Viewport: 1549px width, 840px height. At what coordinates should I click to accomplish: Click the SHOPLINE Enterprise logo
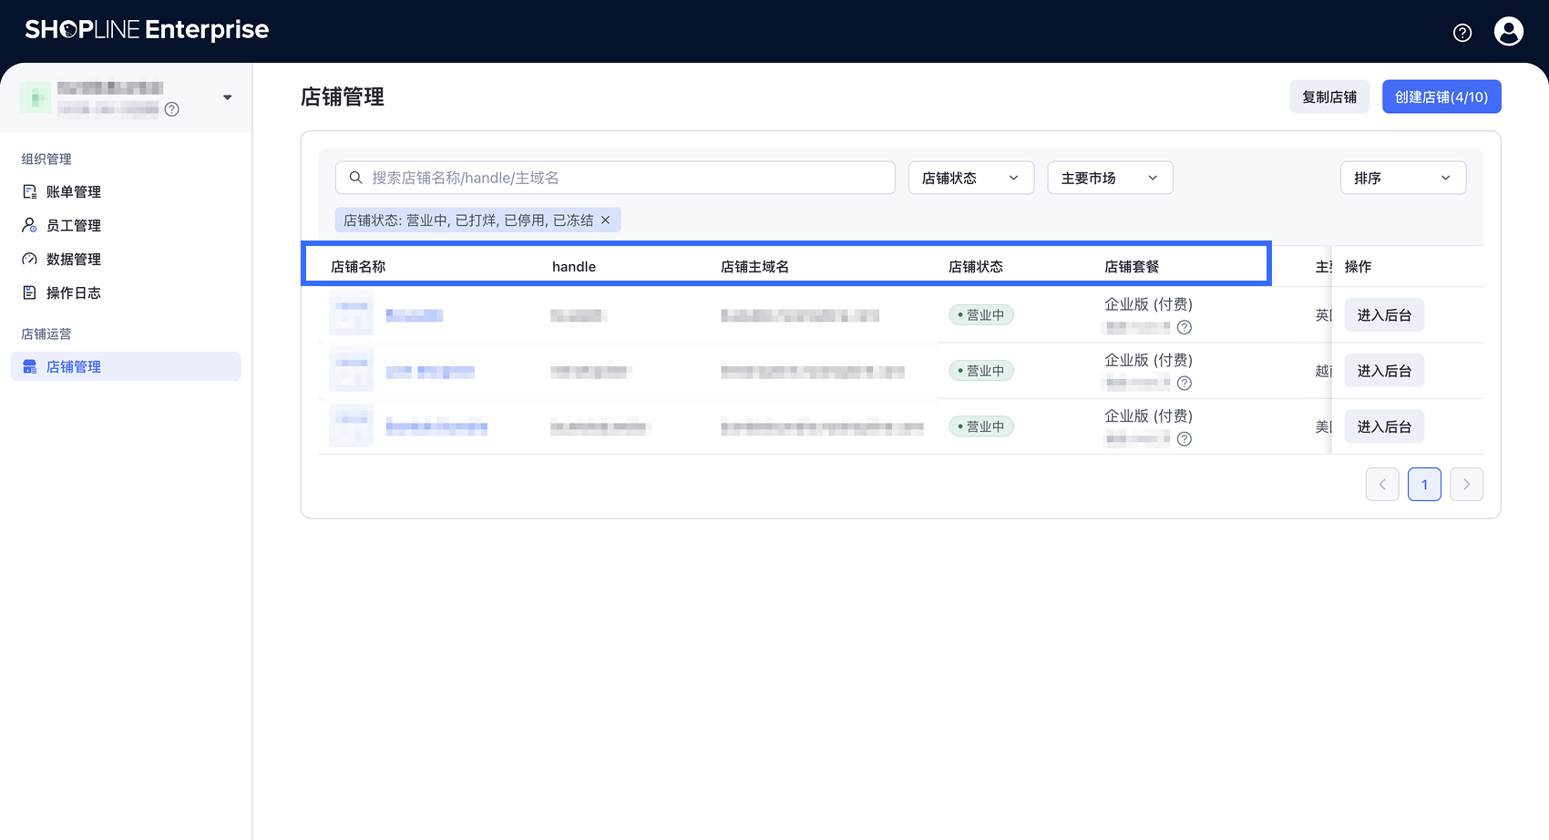147,30
